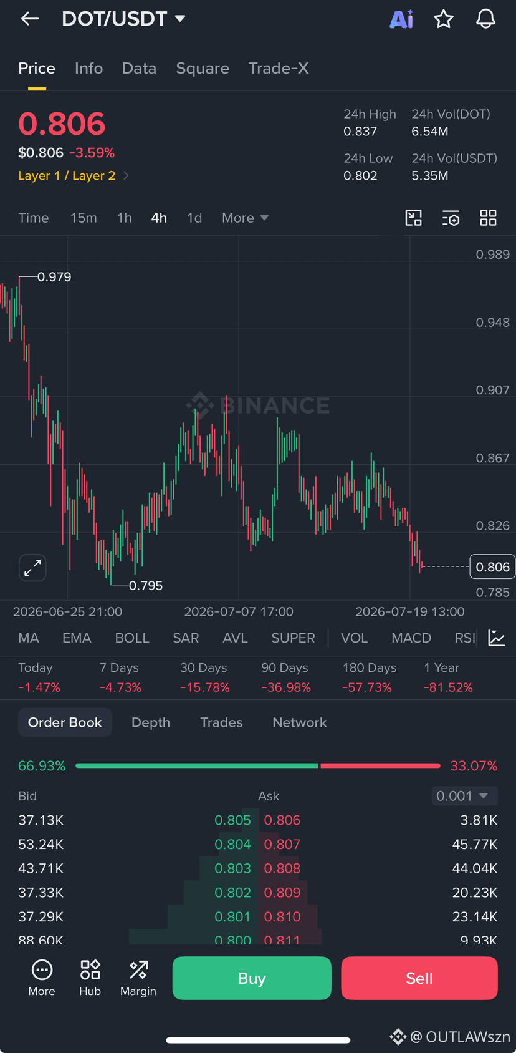Toggle the MA indicator
Viewport: 516px width, 1053px height.
[x=29, y=638]
